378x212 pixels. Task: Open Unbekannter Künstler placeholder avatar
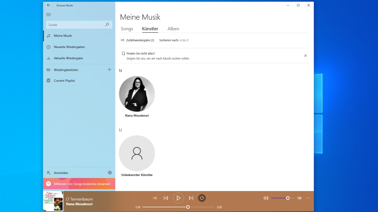coord(137,153)
